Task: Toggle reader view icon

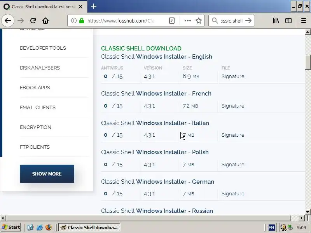Action: pyautogui.click(x=172, y=21)
